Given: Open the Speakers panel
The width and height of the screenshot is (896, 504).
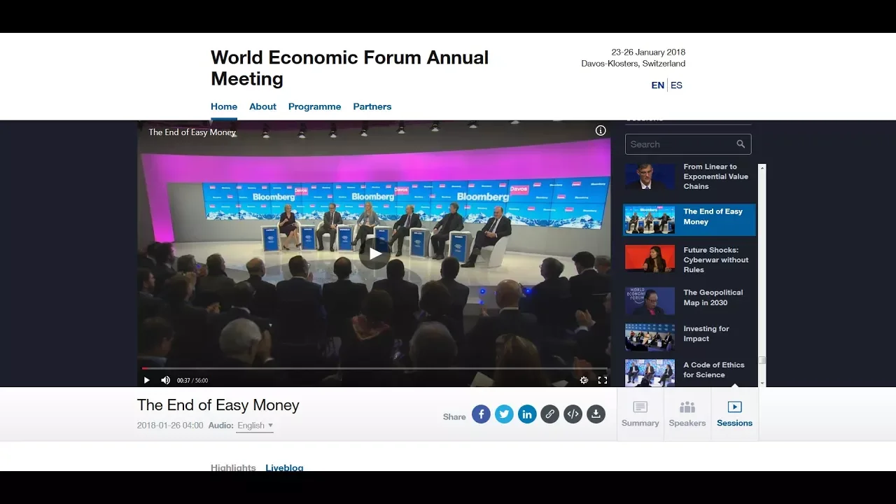Looking at the screenshot, I should click(687, 414).
